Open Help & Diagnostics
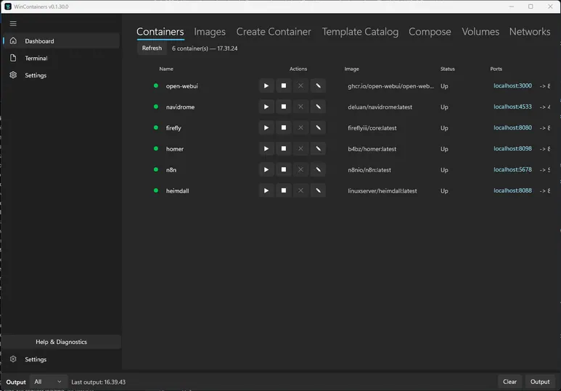561x391 pixels. click(61, 342)
